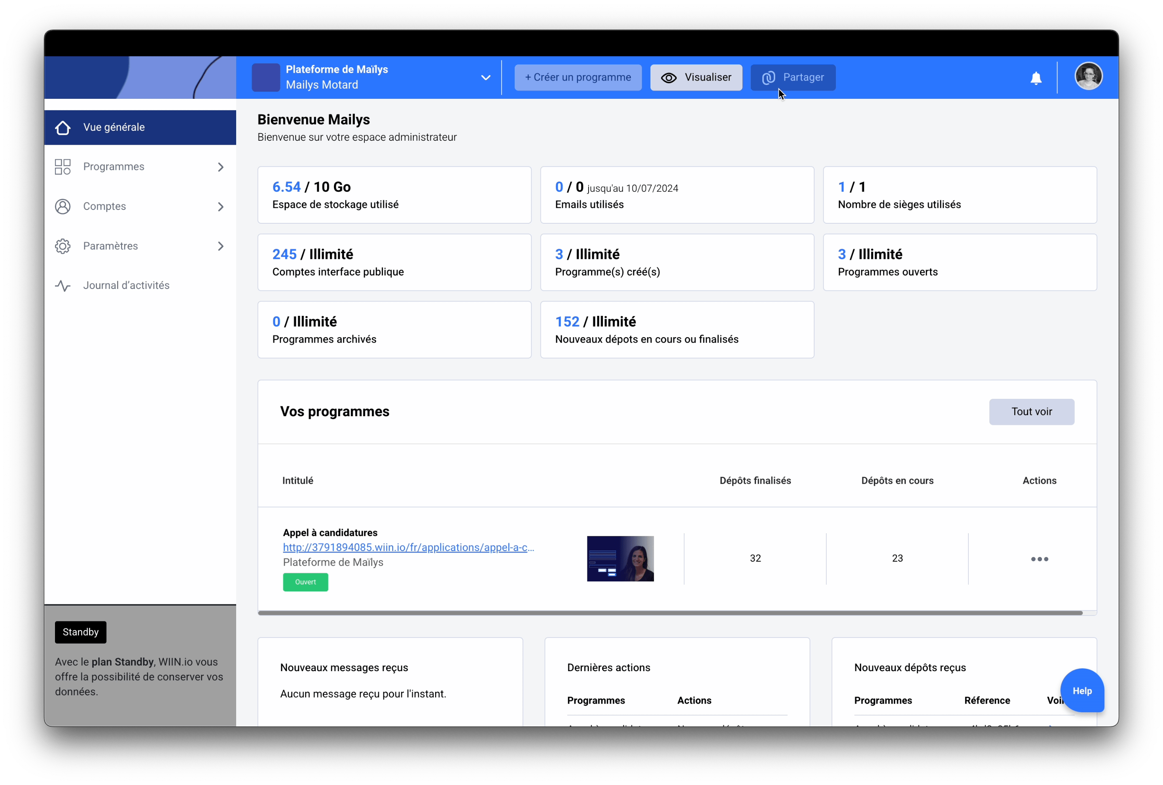Click the Nouveaux dépôts reçus heading
Image resolution: width=1163 pixels, height=785 pixels.
[x=910, y=668]
